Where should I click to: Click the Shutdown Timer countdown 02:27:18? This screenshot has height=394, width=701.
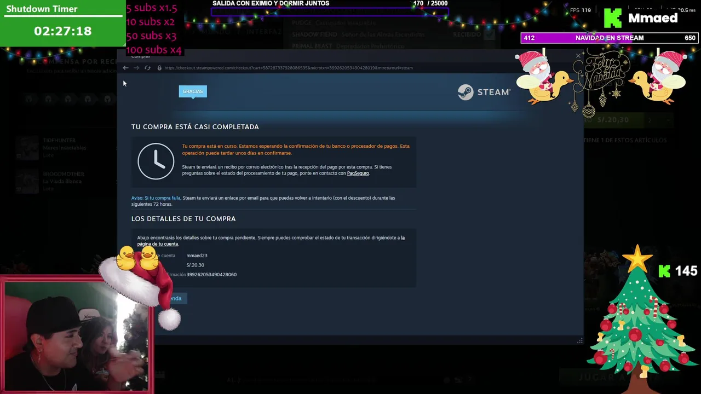click(62, 31)
